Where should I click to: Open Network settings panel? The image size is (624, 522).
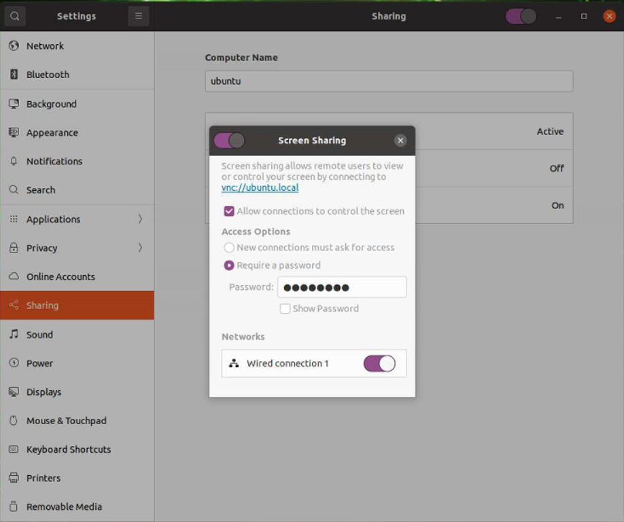click(x=77, y=45)
